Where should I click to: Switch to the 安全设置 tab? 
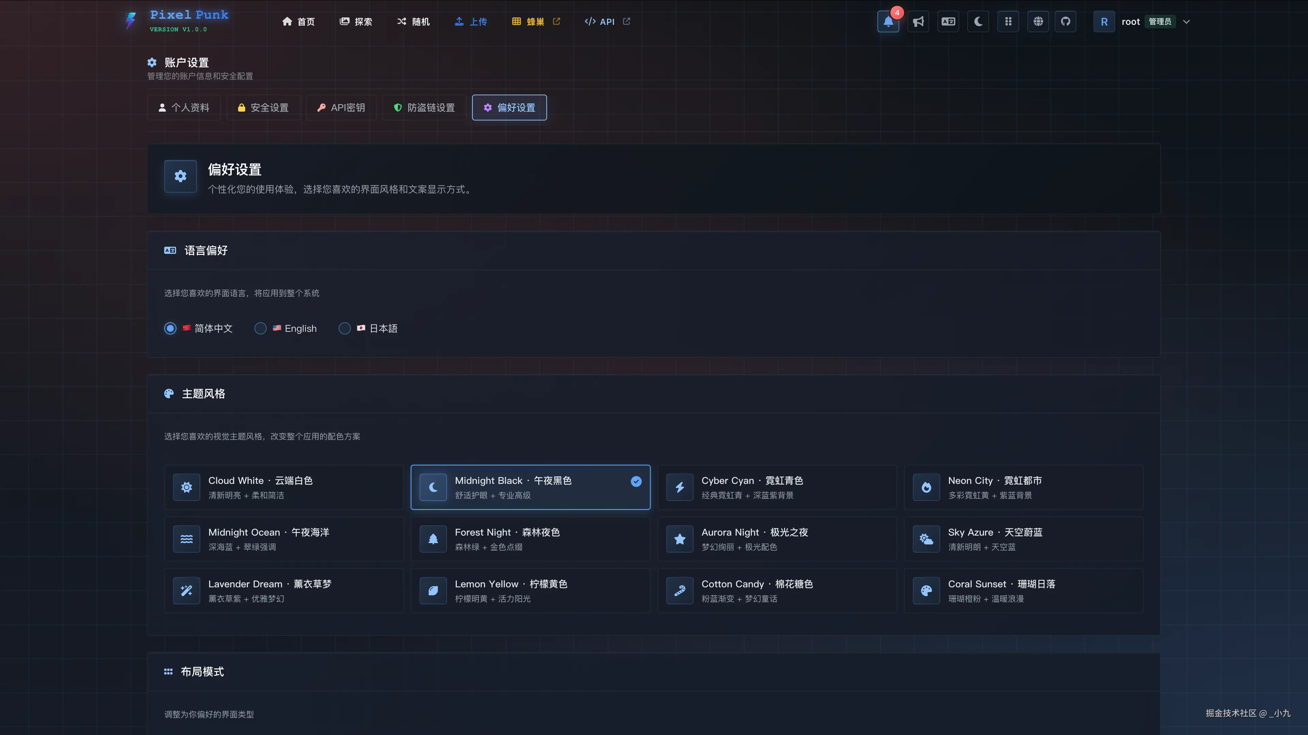(x=263, y=108)
